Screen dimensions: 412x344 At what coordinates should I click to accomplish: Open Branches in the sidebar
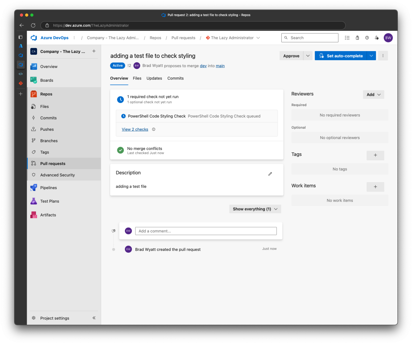click(49, 141)
